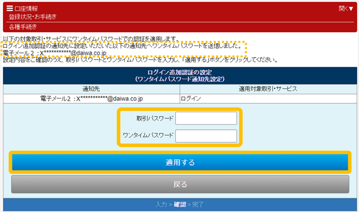Screen dimensions: 359x212
Task: Click the 適用対象取引・サービス column header
Action: click(268, 89)
